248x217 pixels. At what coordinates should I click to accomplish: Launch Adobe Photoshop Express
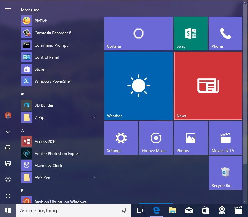point(59,153)
